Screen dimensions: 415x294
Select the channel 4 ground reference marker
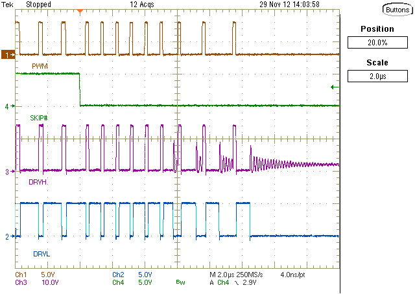point(8,106)
